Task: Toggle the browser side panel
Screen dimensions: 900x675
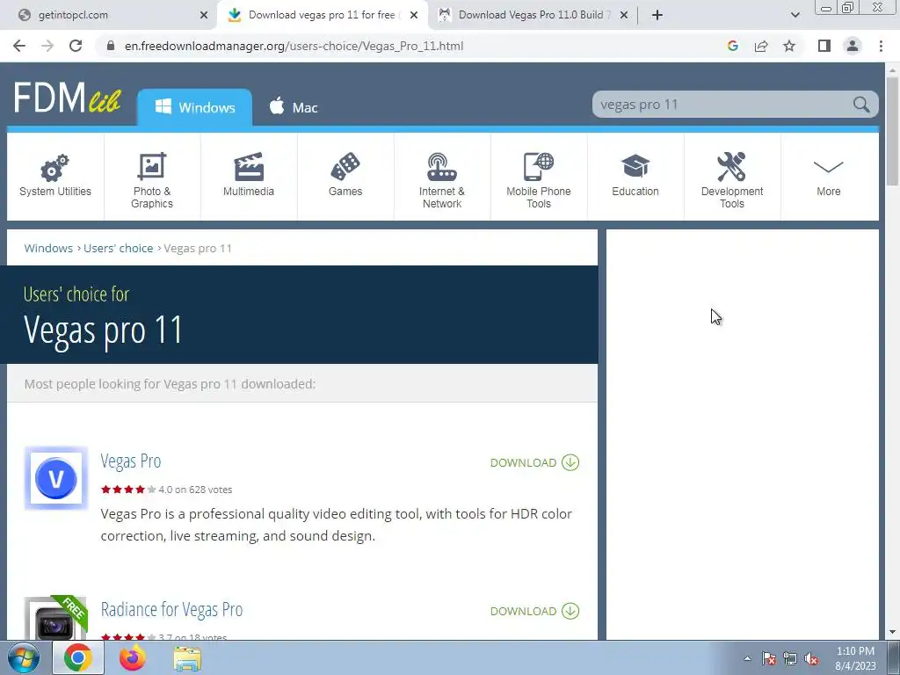Action: [x=824, y=46]
